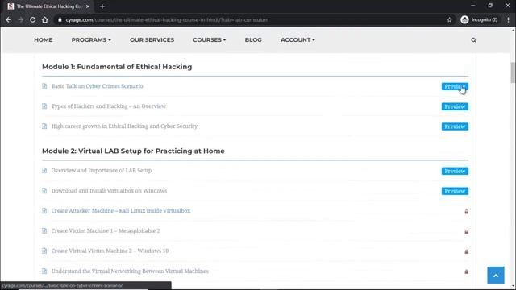Go to the HOME menu item
The image size is (516, 290).
[x=43, y=39]
